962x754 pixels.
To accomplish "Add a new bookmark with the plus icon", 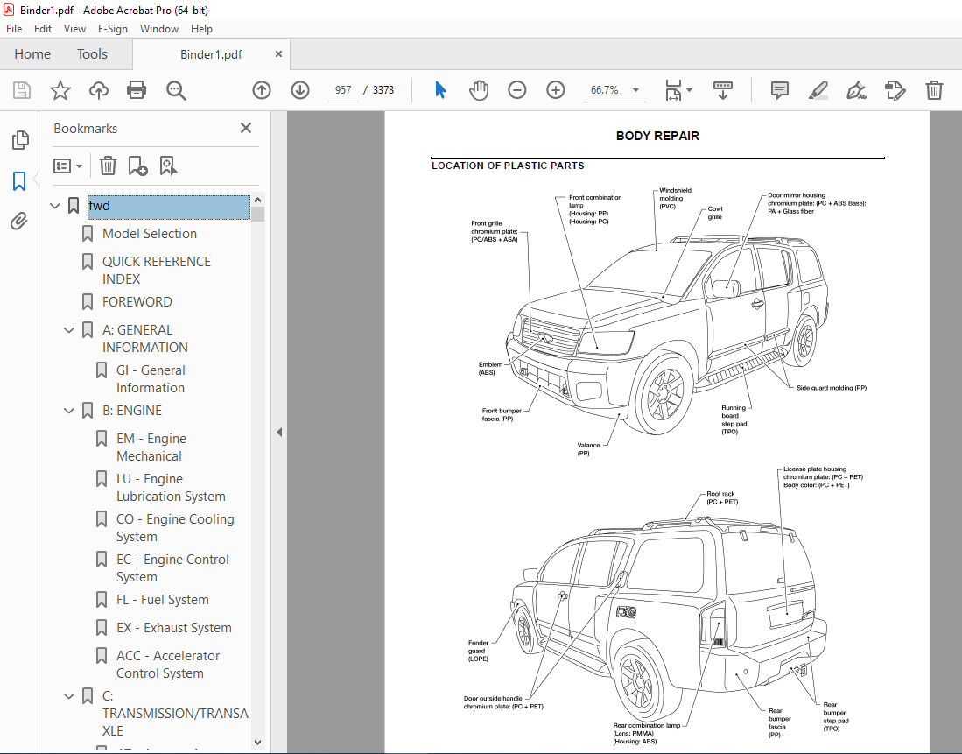I will [137, 166].
